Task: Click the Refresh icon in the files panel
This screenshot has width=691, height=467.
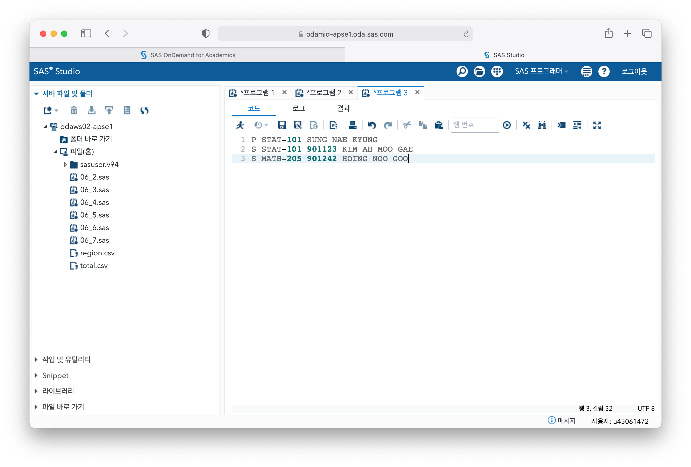Action: 144,111
